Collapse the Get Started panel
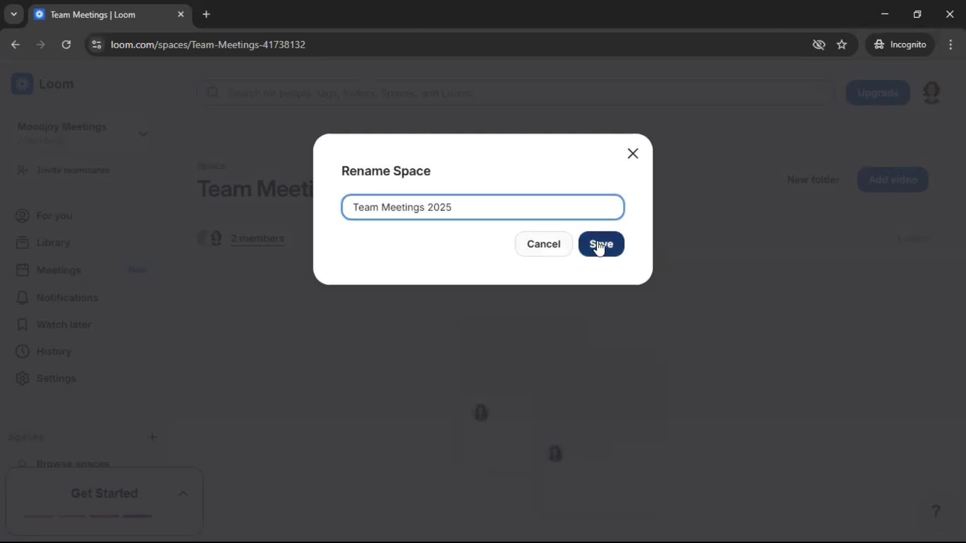The image size is (966, 543). pyautogui.click(x=183, y=493)
